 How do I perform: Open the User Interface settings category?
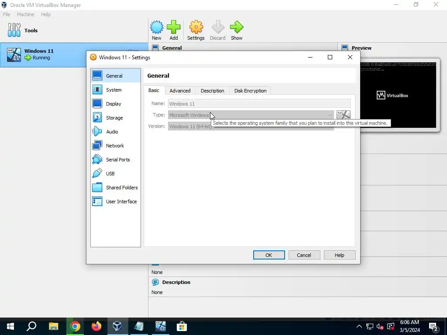(x=115, y=202)
